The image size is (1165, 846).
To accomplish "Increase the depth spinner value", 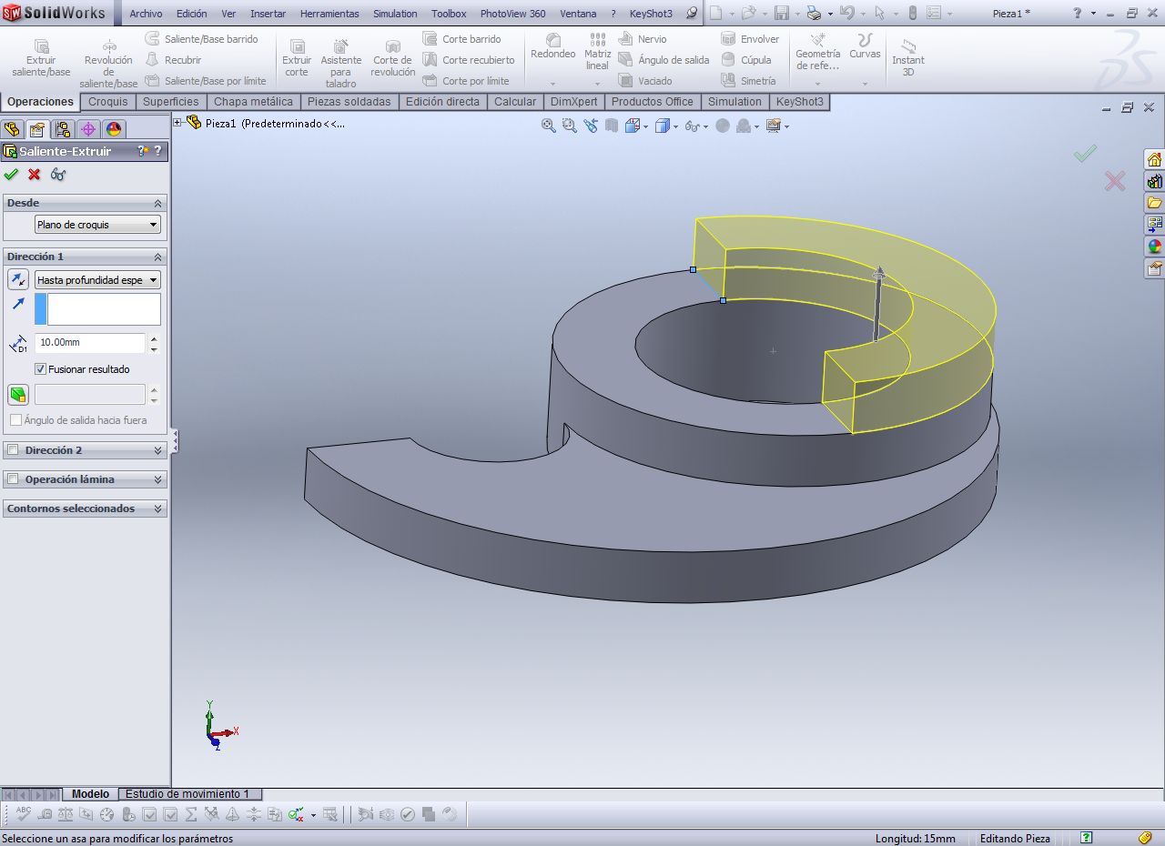I will [x=154, y=338].
